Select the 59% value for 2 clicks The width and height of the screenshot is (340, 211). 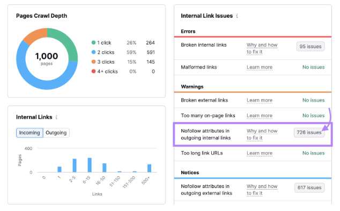tap(131, 52)
